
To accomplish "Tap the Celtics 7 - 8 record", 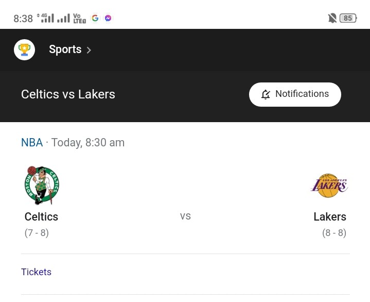I will pos(37,233).
